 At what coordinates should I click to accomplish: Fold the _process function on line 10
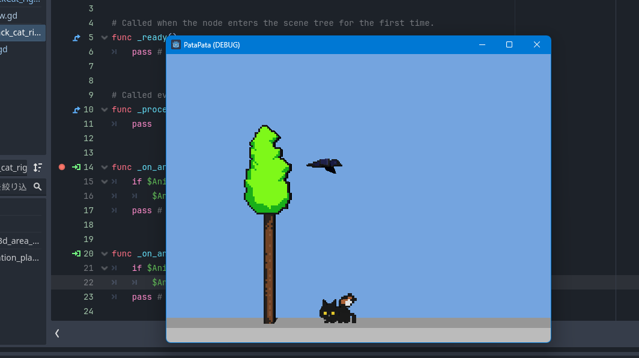pyautogui.click(x=105, y=110)
